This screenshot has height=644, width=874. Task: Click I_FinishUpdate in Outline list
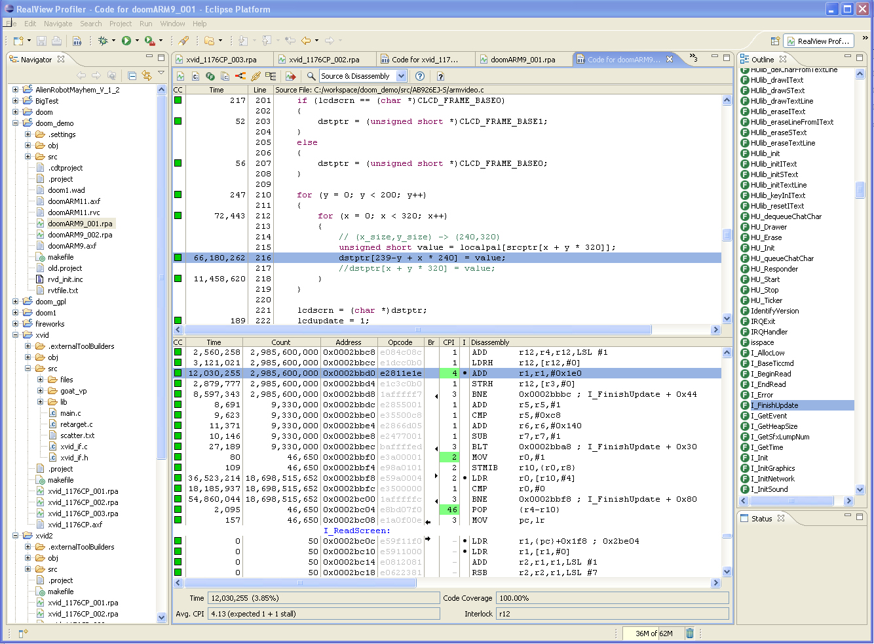774,405
